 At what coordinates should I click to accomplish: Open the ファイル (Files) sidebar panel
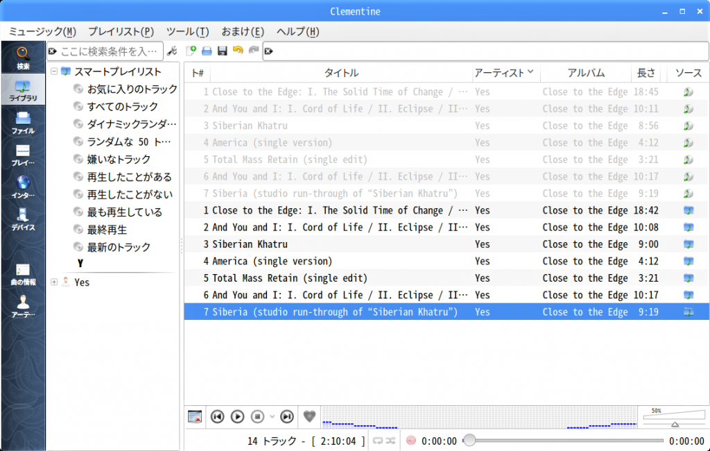pyautogui.click(x=23, y=123)
